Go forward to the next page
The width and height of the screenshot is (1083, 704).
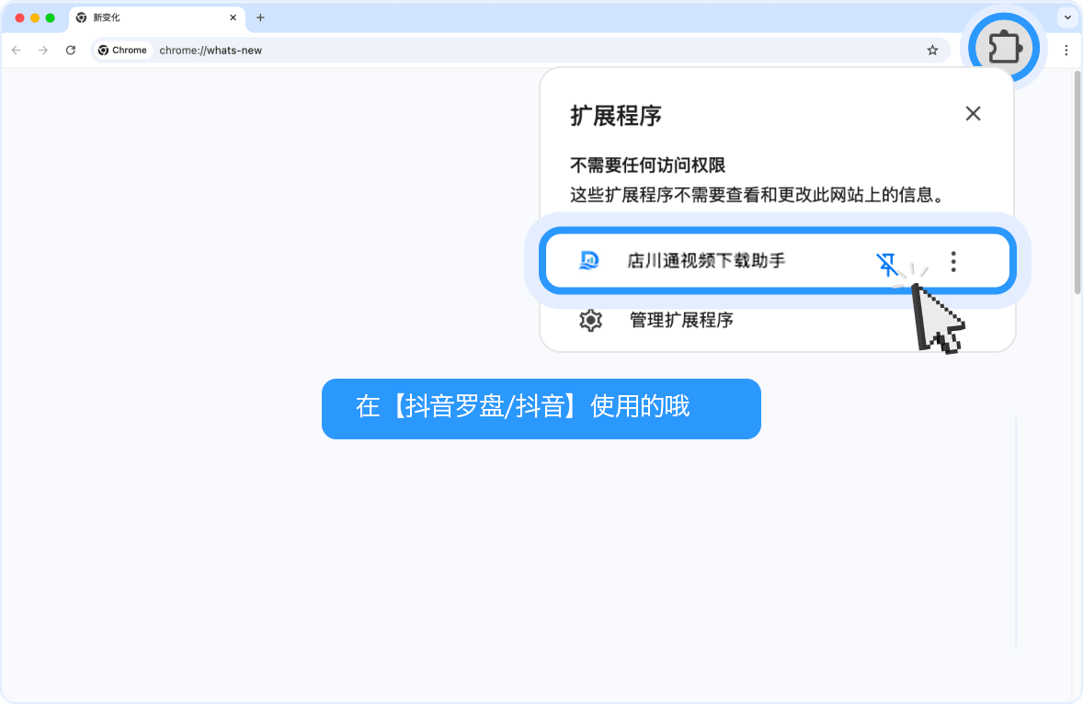click(x=43, y=50)
